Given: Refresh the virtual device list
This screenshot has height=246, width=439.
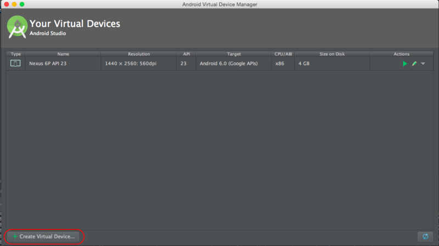Looking at the screenshot, I should (425, 237).
